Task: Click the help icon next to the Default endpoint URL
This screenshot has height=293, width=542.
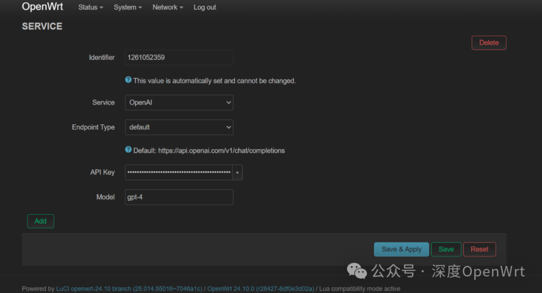Action: 128,150
